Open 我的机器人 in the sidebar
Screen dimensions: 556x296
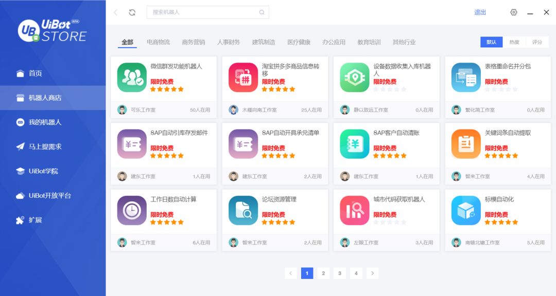(x=53, y=122)
